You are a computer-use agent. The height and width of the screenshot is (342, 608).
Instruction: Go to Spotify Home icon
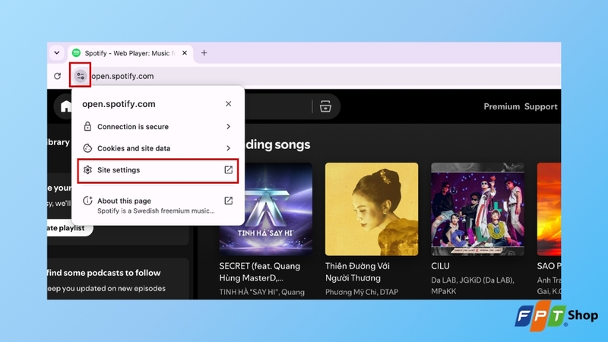click(66, 106)
